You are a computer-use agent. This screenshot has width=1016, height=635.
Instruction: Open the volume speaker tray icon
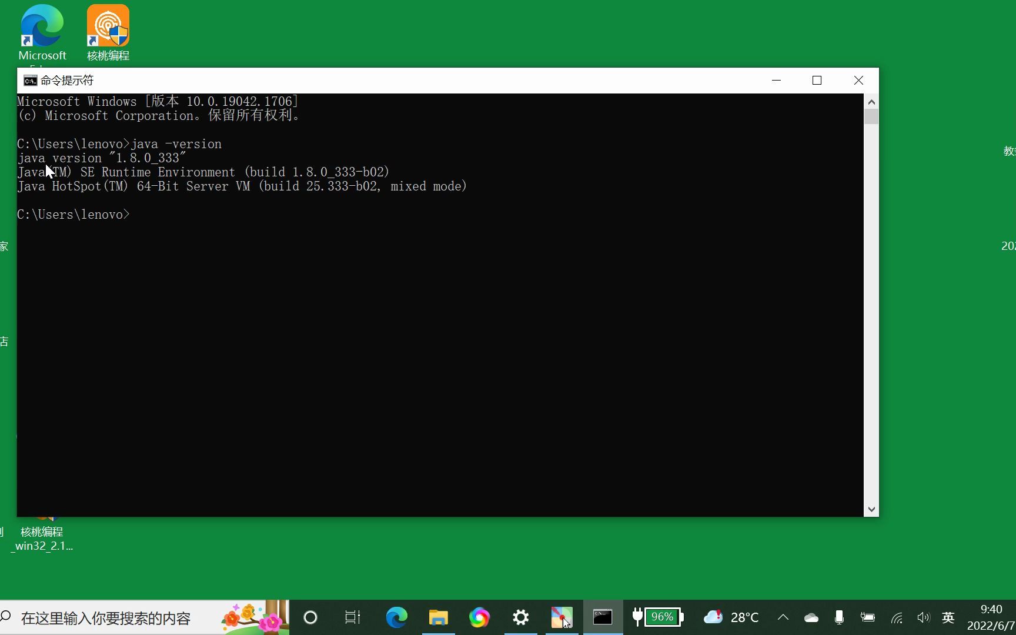coord(924,617)
